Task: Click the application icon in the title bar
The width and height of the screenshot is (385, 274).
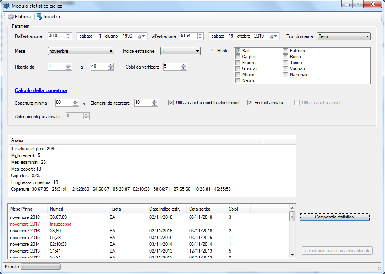Action: (6, 6)
